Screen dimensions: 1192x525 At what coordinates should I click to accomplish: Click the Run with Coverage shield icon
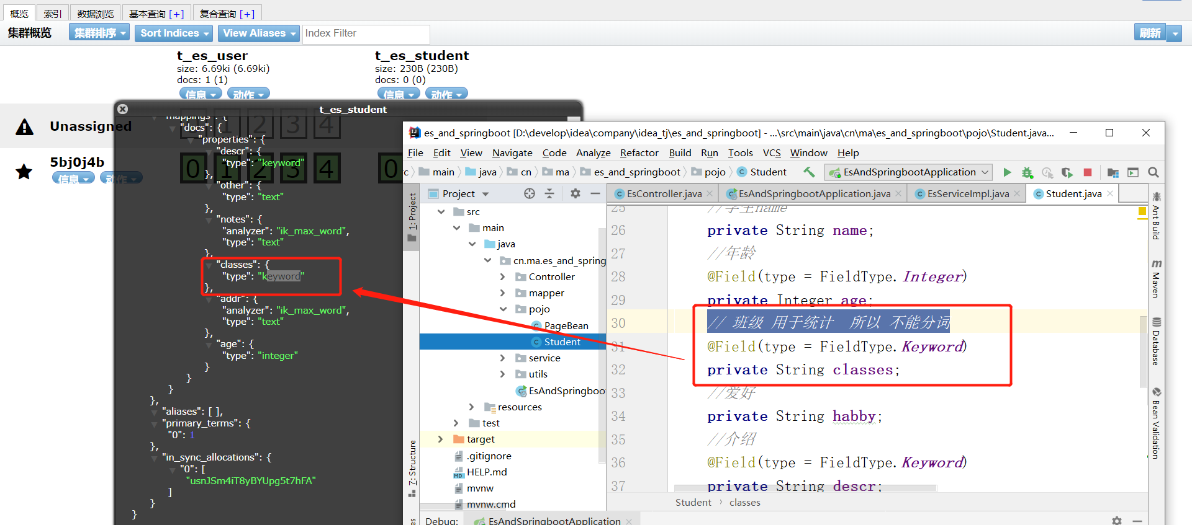point(1067,172)
